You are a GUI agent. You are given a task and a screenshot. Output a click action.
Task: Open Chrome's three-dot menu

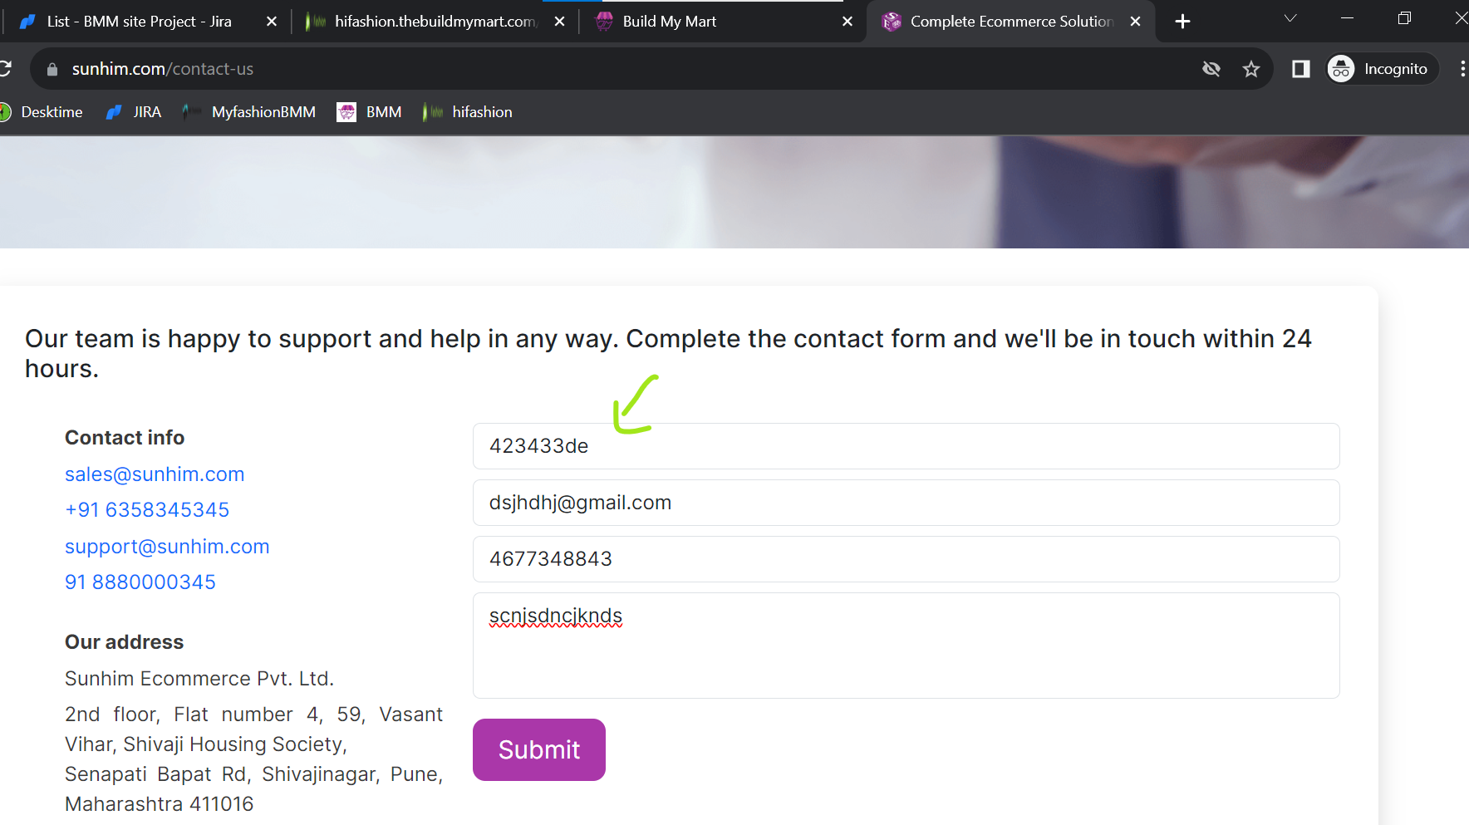pyautogui.click(x=1462, y=69)
